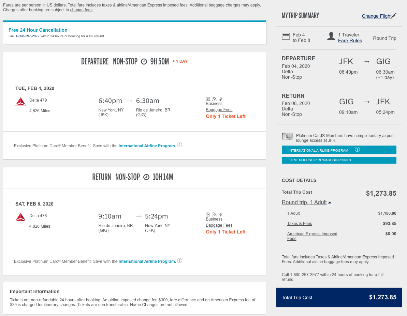Open the Change Flight link

(x=377, y=16)
